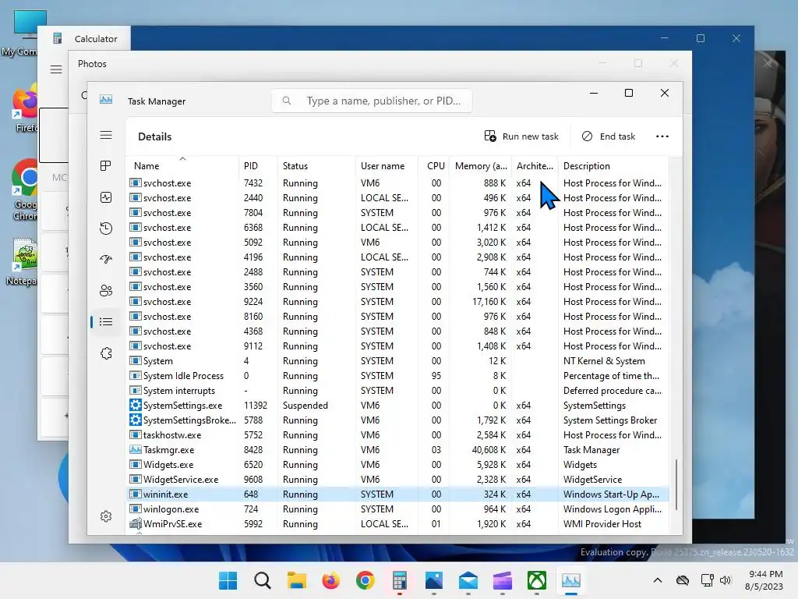798x599 pixels.
Task: Open the Performance page icon
Action: 106,197
